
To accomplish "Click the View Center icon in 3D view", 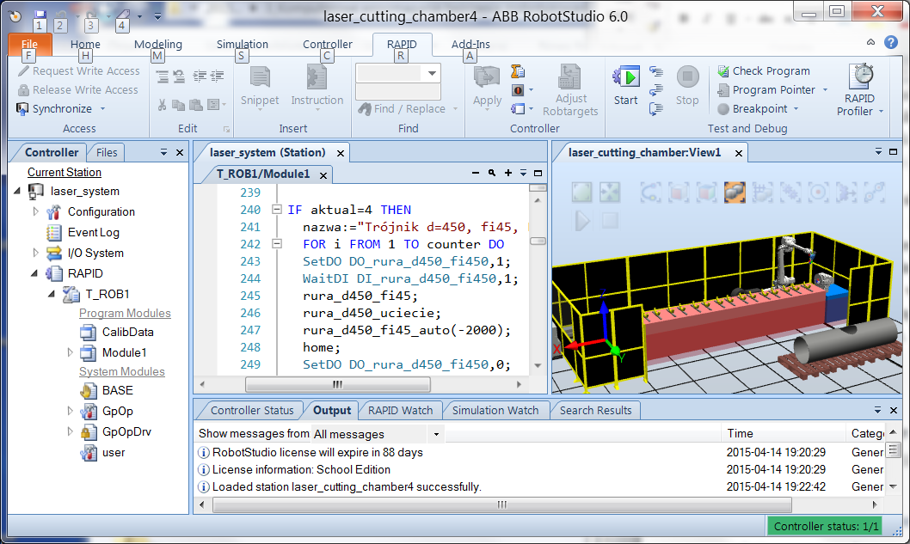I will coord(610,193).
